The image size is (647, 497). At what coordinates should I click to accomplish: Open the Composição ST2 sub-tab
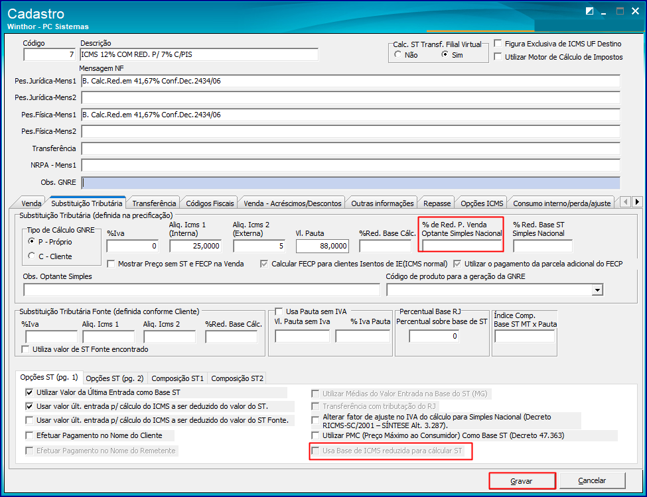(237, 378)
